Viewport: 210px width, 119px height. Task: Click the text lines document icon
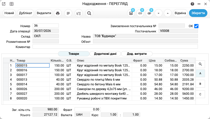click(x=68, y=13)
